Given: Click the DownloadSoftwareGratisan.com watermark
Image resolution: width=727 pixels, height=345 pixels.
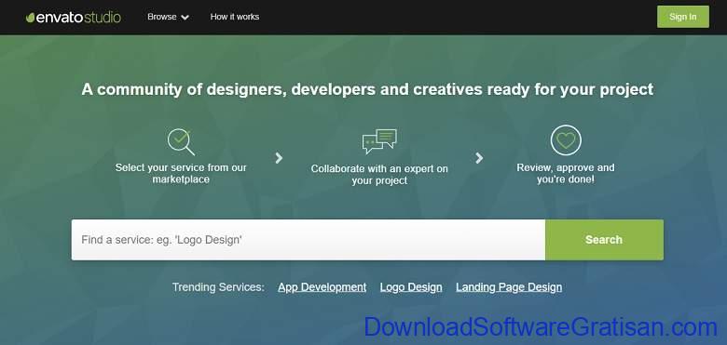Looking at the screenshot, I should click(541, 327).
